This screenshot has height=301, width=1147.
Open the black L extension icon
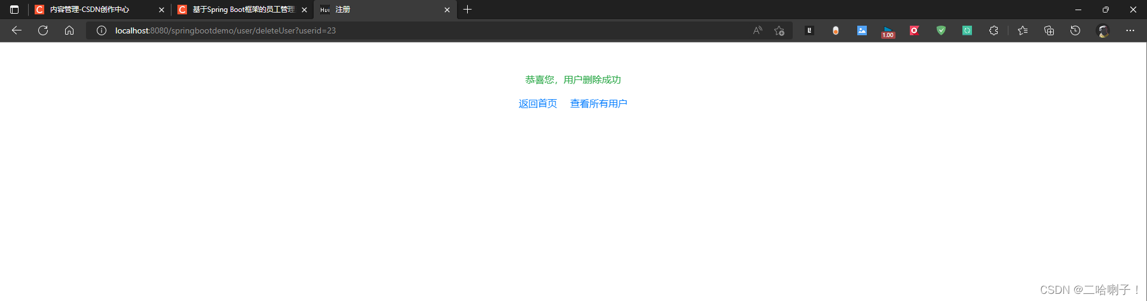click(809, 30)
